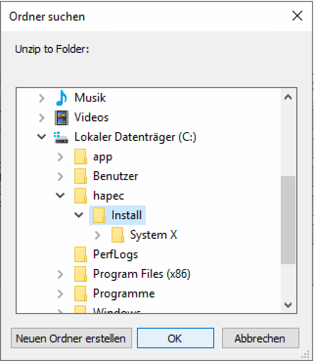Click the System X folder icon

coord(117,235)
